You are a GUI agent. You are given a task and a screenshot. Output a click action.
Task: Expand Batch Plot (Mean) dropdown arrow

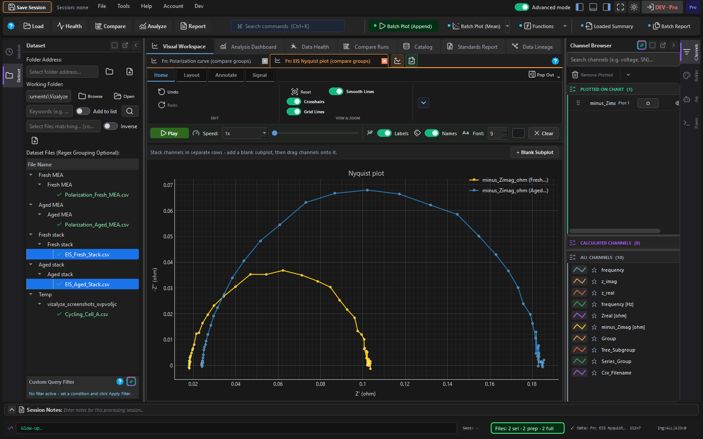click(x=507, y=26)
